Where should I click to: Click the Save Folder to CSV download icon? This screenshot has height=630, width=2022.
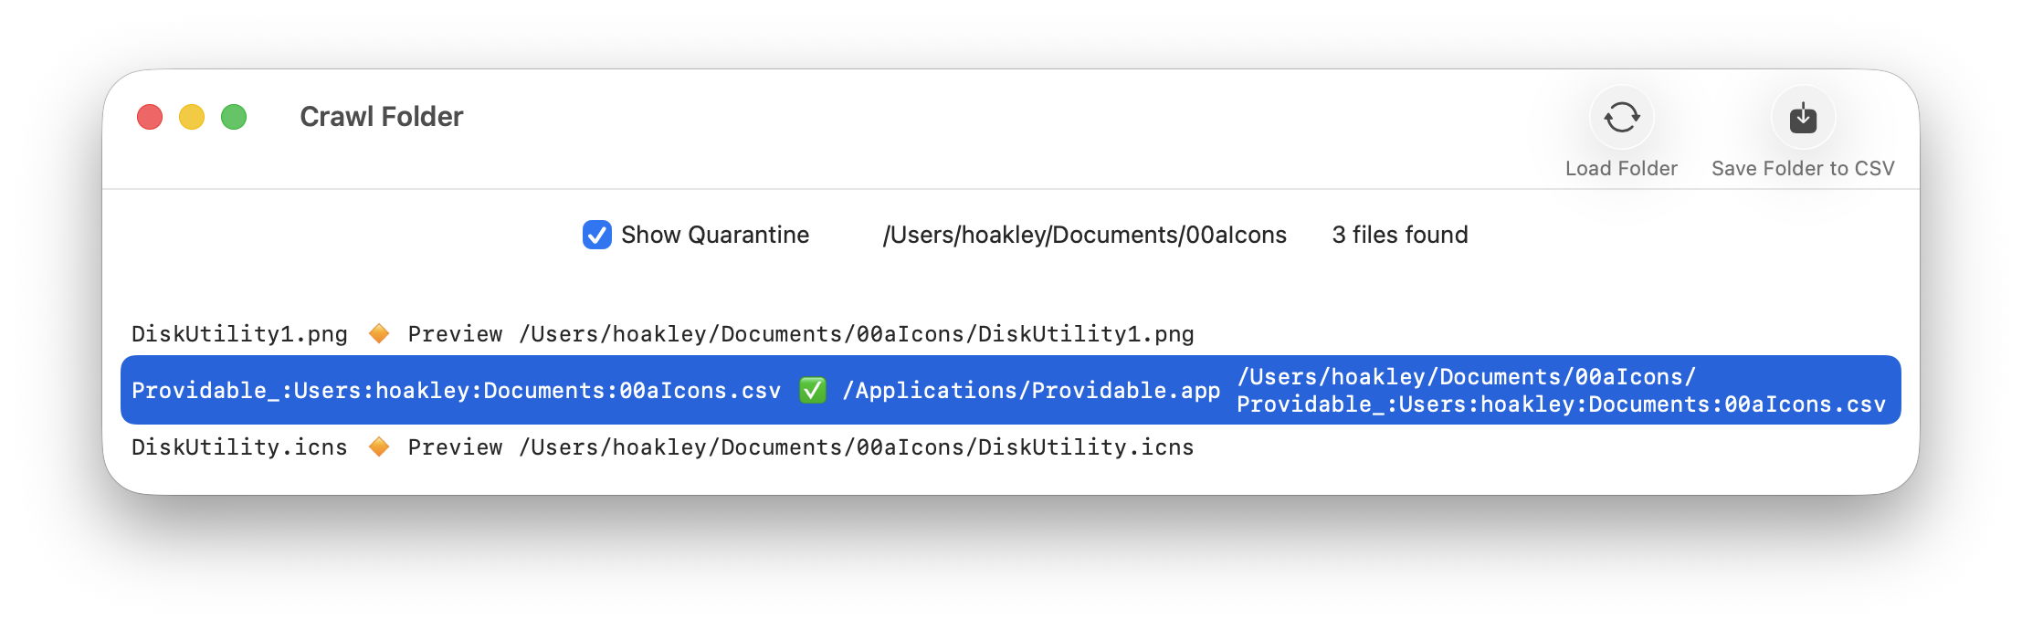click(x=1803, y=118)
